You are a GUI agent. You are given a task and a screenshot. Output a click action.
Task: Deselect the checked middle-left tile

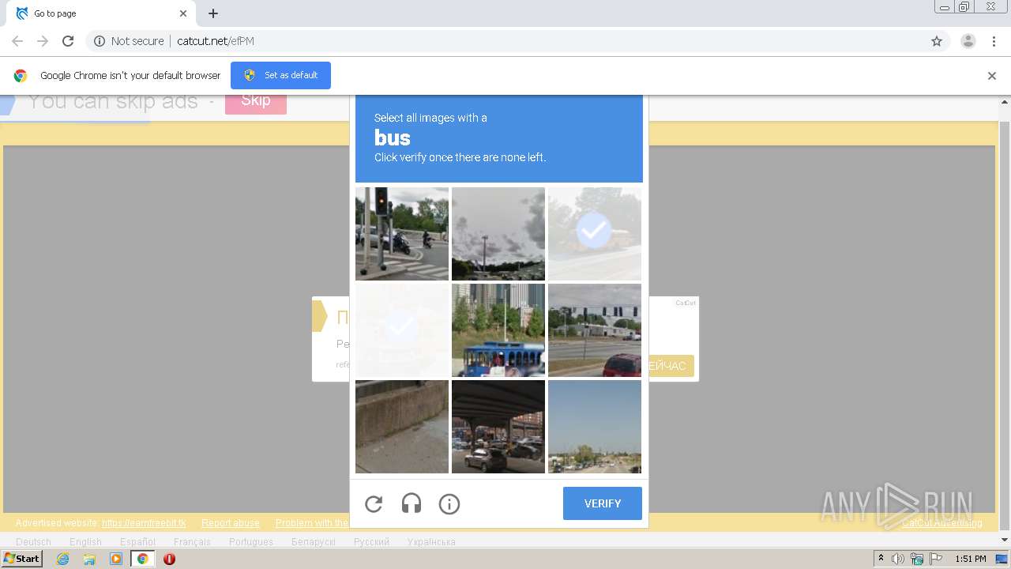coord(402,330)
